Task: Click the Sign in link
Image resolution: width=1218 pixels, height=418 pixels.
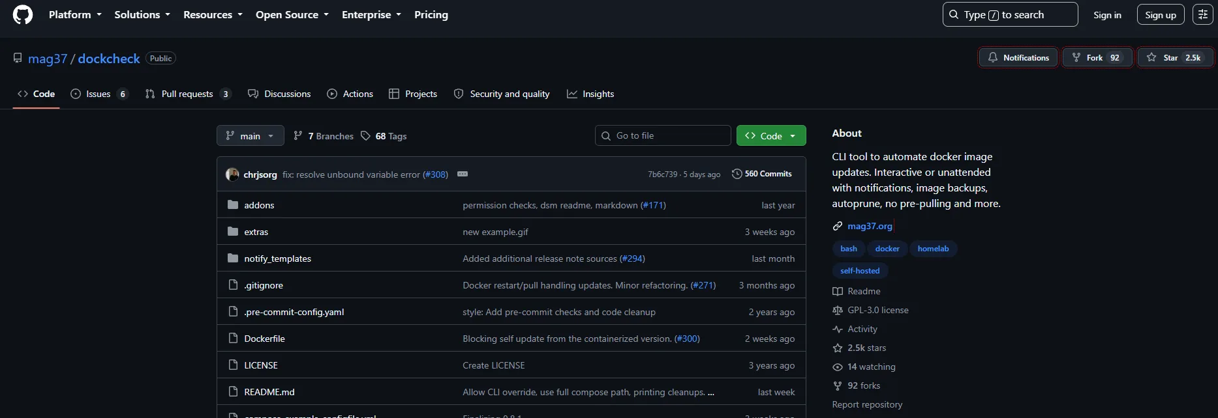Action: coord(1107,14)
